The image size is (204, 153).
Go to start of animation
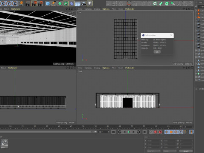pyautogui.click(x=113, y=132)
